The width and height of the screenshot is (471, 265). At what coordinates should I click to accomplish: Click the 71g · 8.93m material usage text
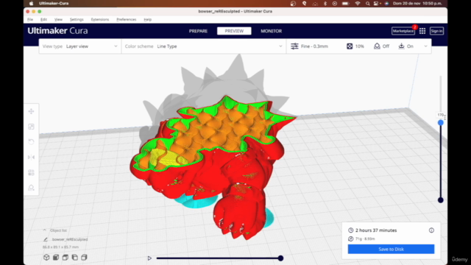[x=365, y=239]
